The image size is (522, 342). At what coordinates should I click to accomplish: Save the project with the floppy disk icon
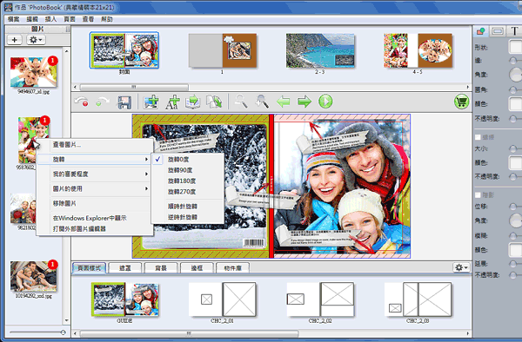[124, 102]
